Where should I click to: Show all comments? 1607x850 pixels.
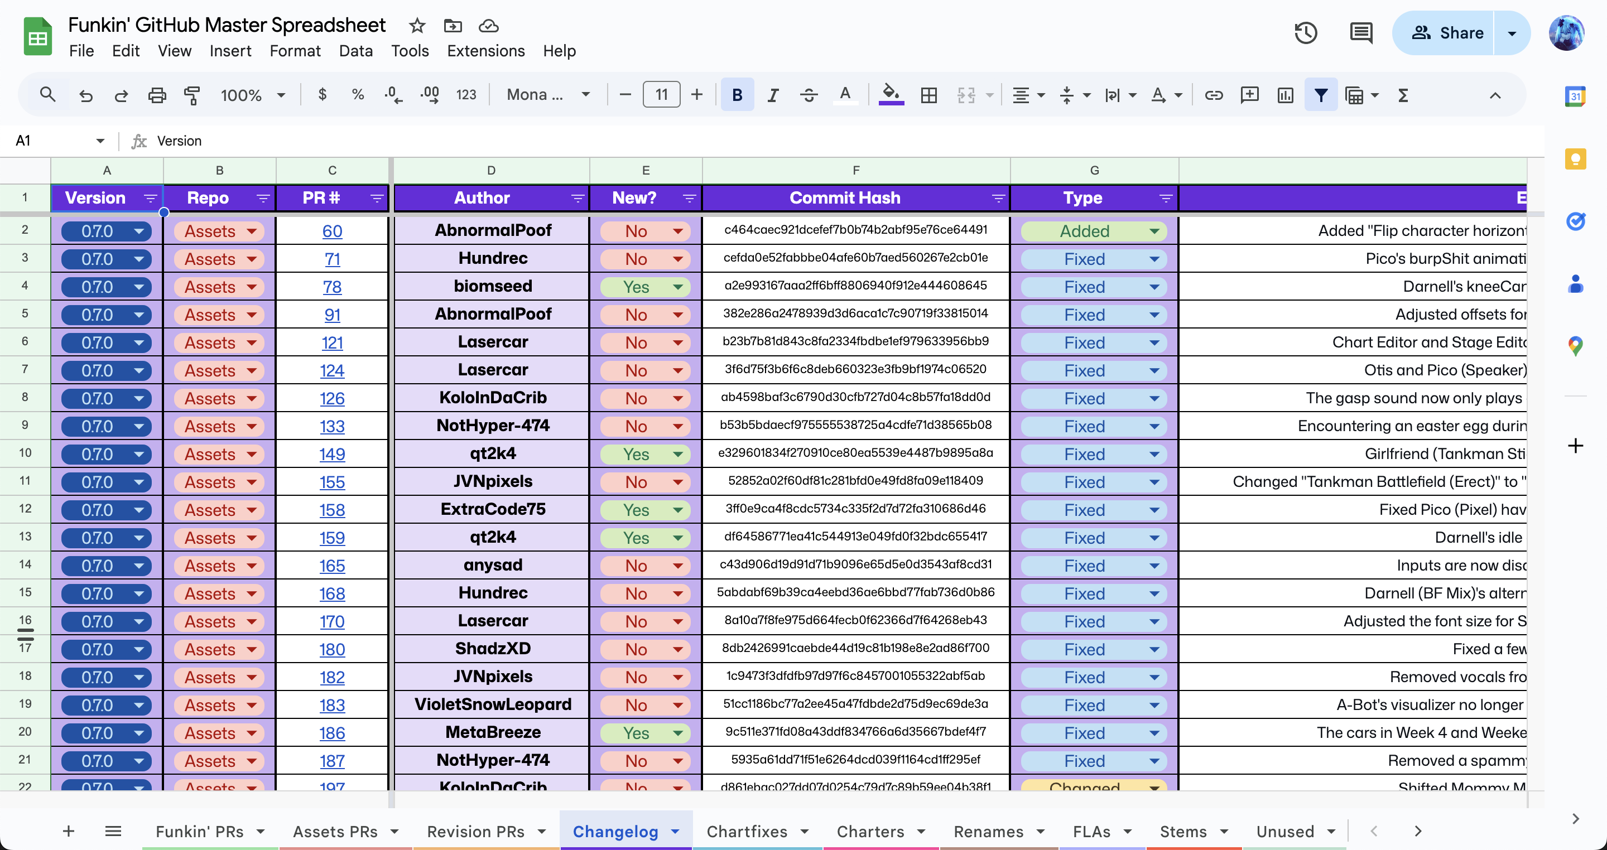pyautogui.click(x=1360, y=32)
